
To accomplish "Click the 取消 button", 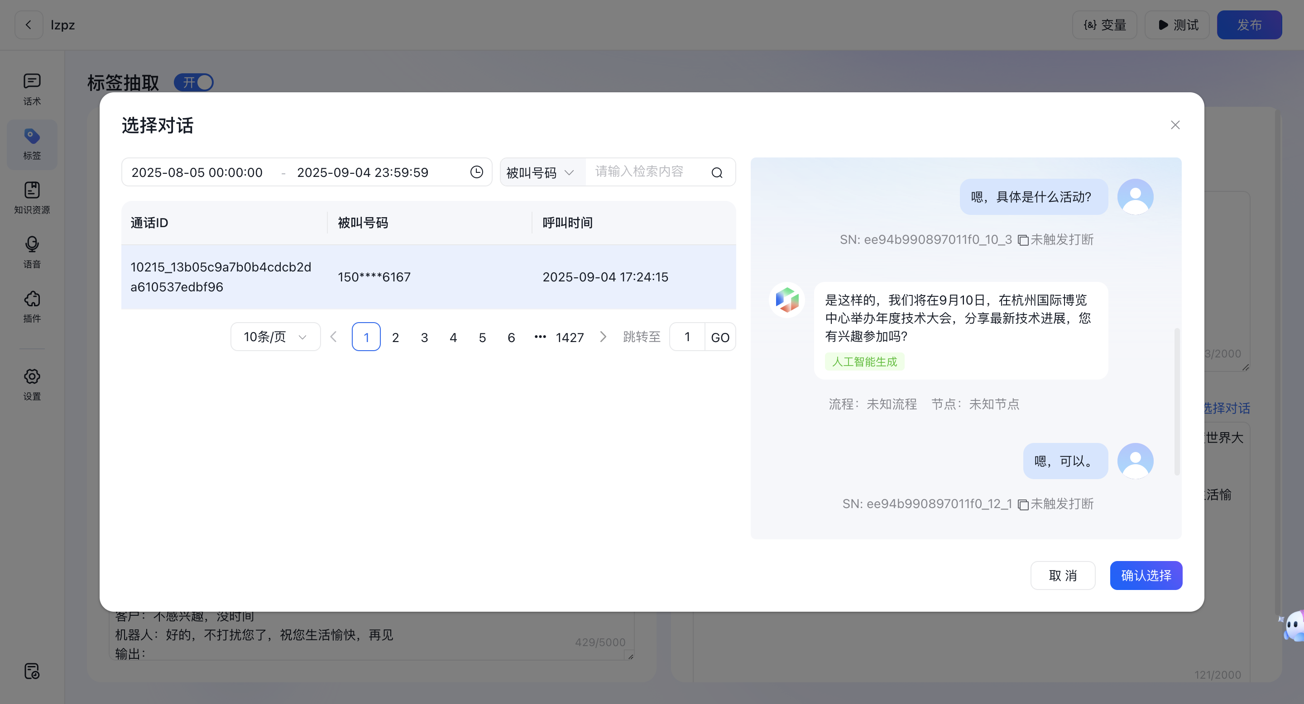I will (x=1063, y=575).
